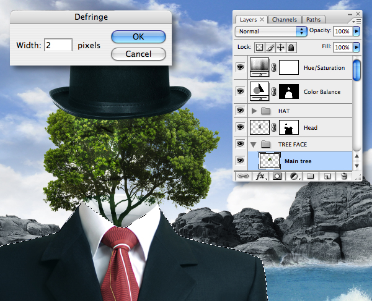Open the Normal blend mode dropdown
This screenshot has height=301, width=372.
(x=271, y=31)
